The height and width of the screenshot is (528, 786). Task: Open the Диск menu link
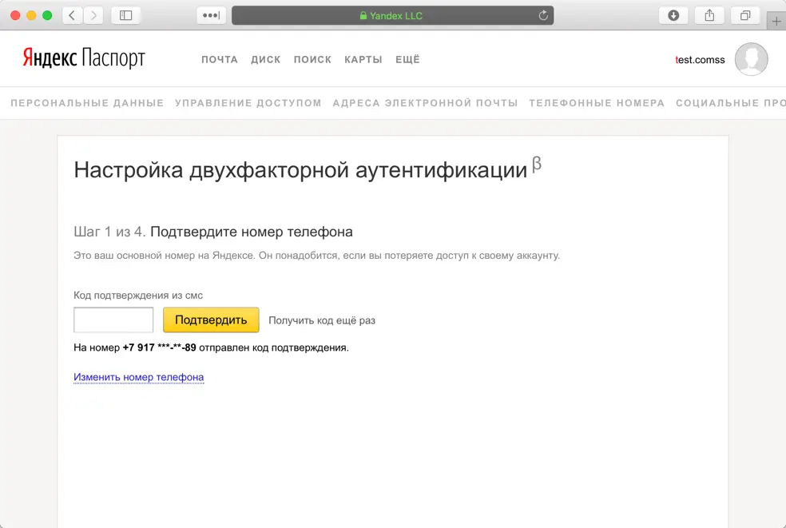coord(265,60)
